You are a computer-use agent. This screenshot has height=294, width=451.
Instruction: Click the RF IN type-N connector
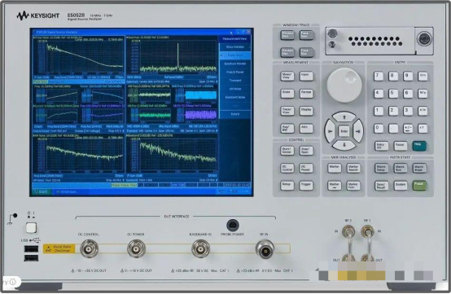pyautogui.click(x=265, y=249)
